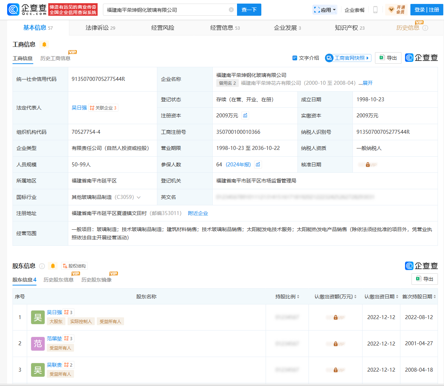Click the Qichacha logo in the header

coord(27,10)
